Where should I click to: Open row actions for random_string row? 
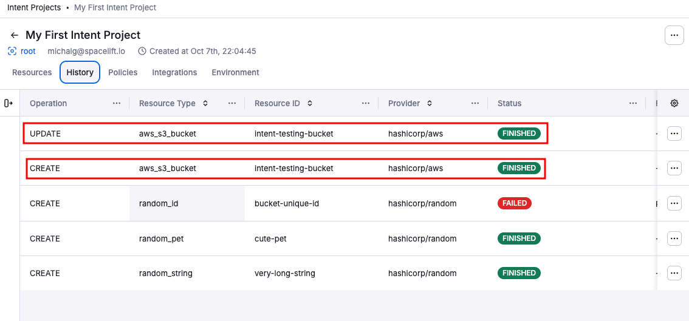point(674,273)
